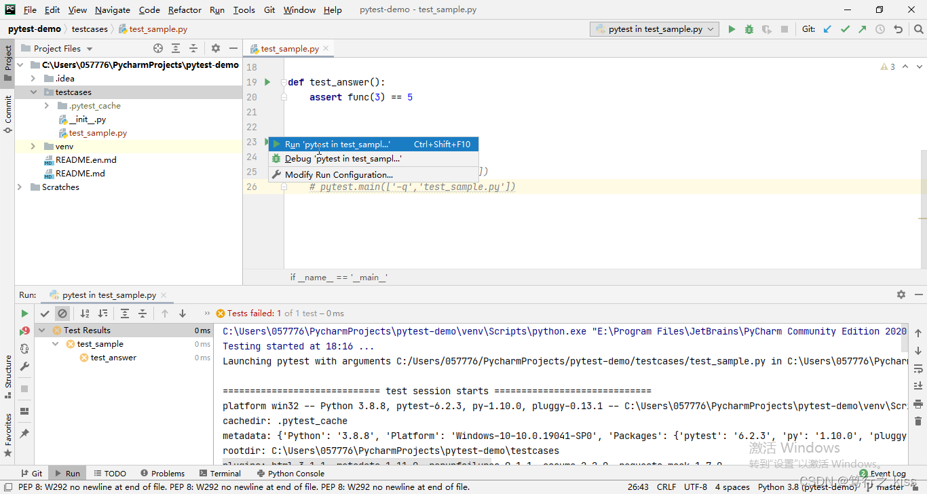The image size is (927, 494).
Task: Open the Refactor menu
Action: click(185, 10)
